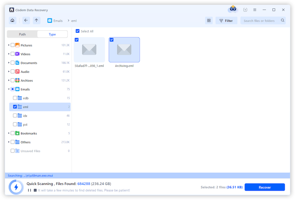Viewport: 295px width, 200px height.
Task: Expand the Bookmarks tree node
Action: (x=8, y=133)
